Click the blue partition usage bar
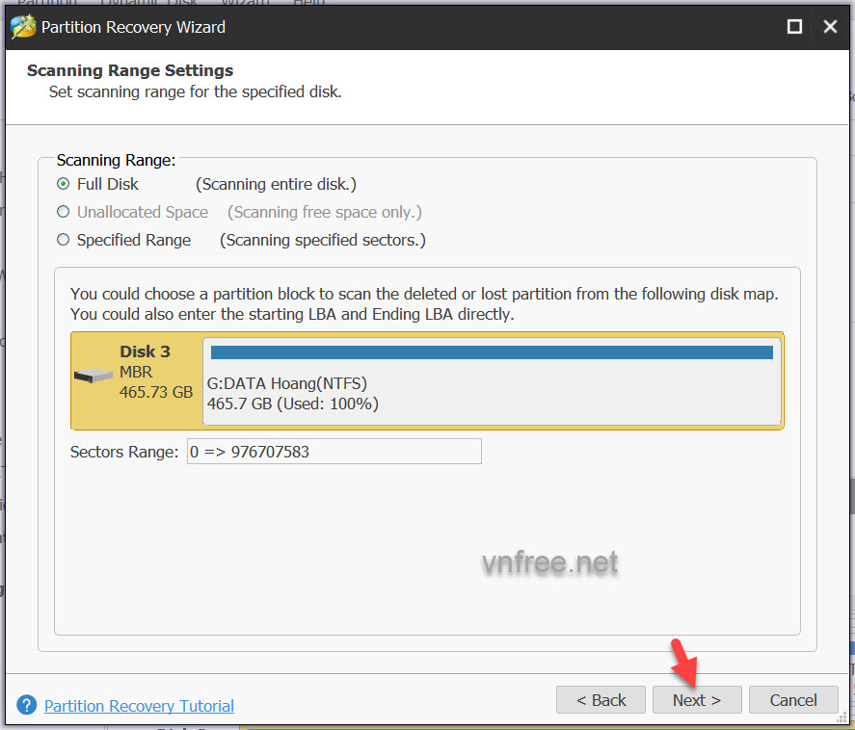The width and height of the screenshot is (855, 730). pos(492,352)
